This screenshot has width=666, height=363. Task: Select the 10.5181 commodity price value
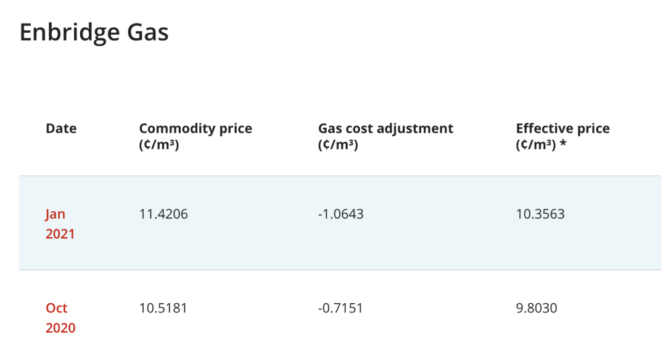163,307
